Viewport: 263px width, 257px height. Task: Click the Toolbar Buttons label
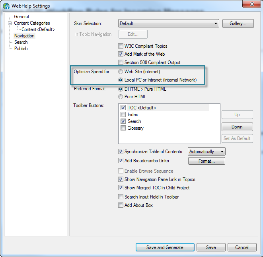89,105
